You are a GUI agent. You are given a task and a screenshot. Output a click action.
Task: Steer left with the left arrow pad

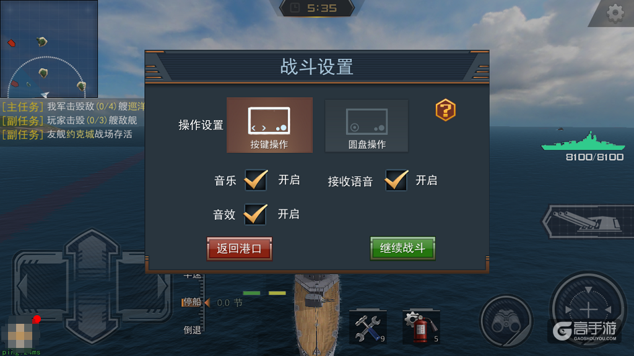(x=40, y=285)
